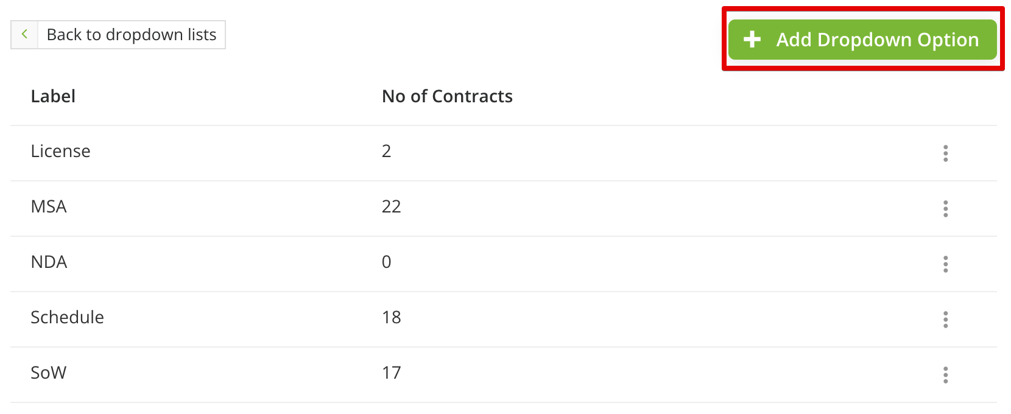The width and height of the screenshot is (1011, 414).
Task: Click the Add Dropdown Option button
Action: pos(862,39)
